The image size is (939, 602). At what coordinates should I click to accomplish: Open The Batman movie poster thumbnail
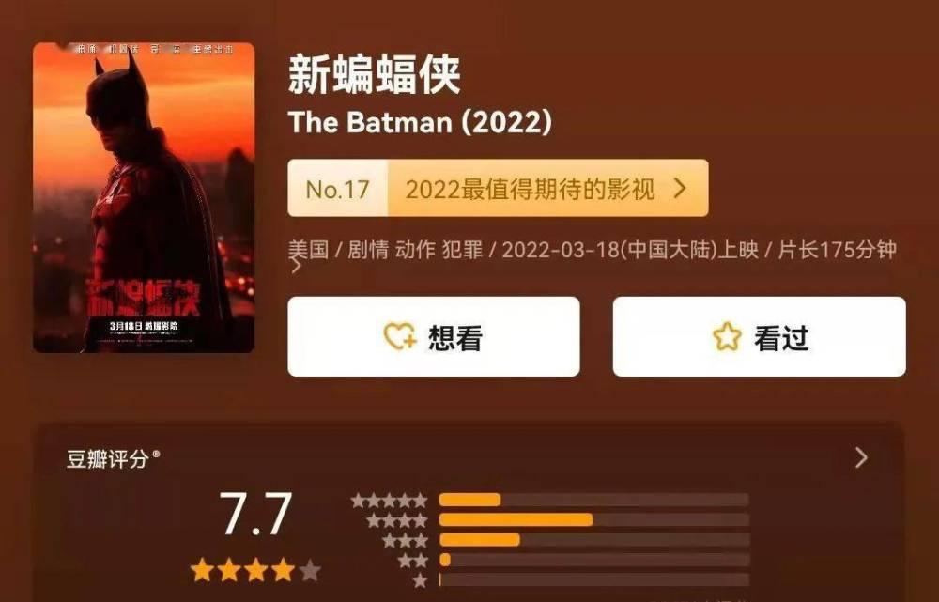click(144, 197)
